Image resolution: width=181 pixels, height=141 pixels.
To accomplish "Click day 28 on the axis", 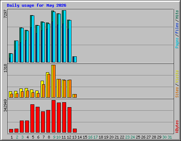I will (x=154, y=137).
